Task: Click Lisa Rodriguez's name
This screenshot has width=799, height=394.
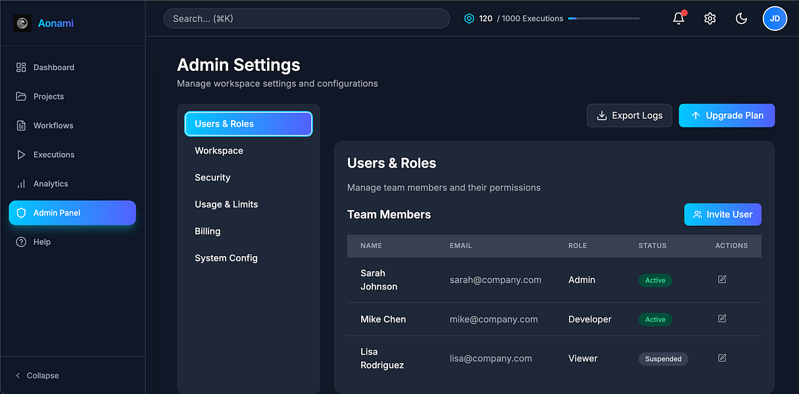Action: point(382,359)
